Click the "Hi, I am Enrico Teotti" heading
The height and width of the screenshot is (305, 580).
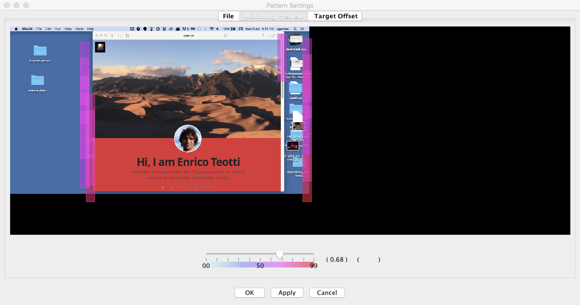[x=188, y=162]
